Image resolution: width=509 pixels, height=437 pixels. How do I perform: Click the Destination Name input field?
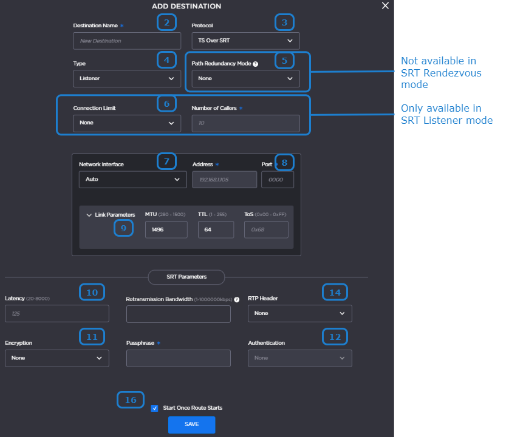(126, 41)
